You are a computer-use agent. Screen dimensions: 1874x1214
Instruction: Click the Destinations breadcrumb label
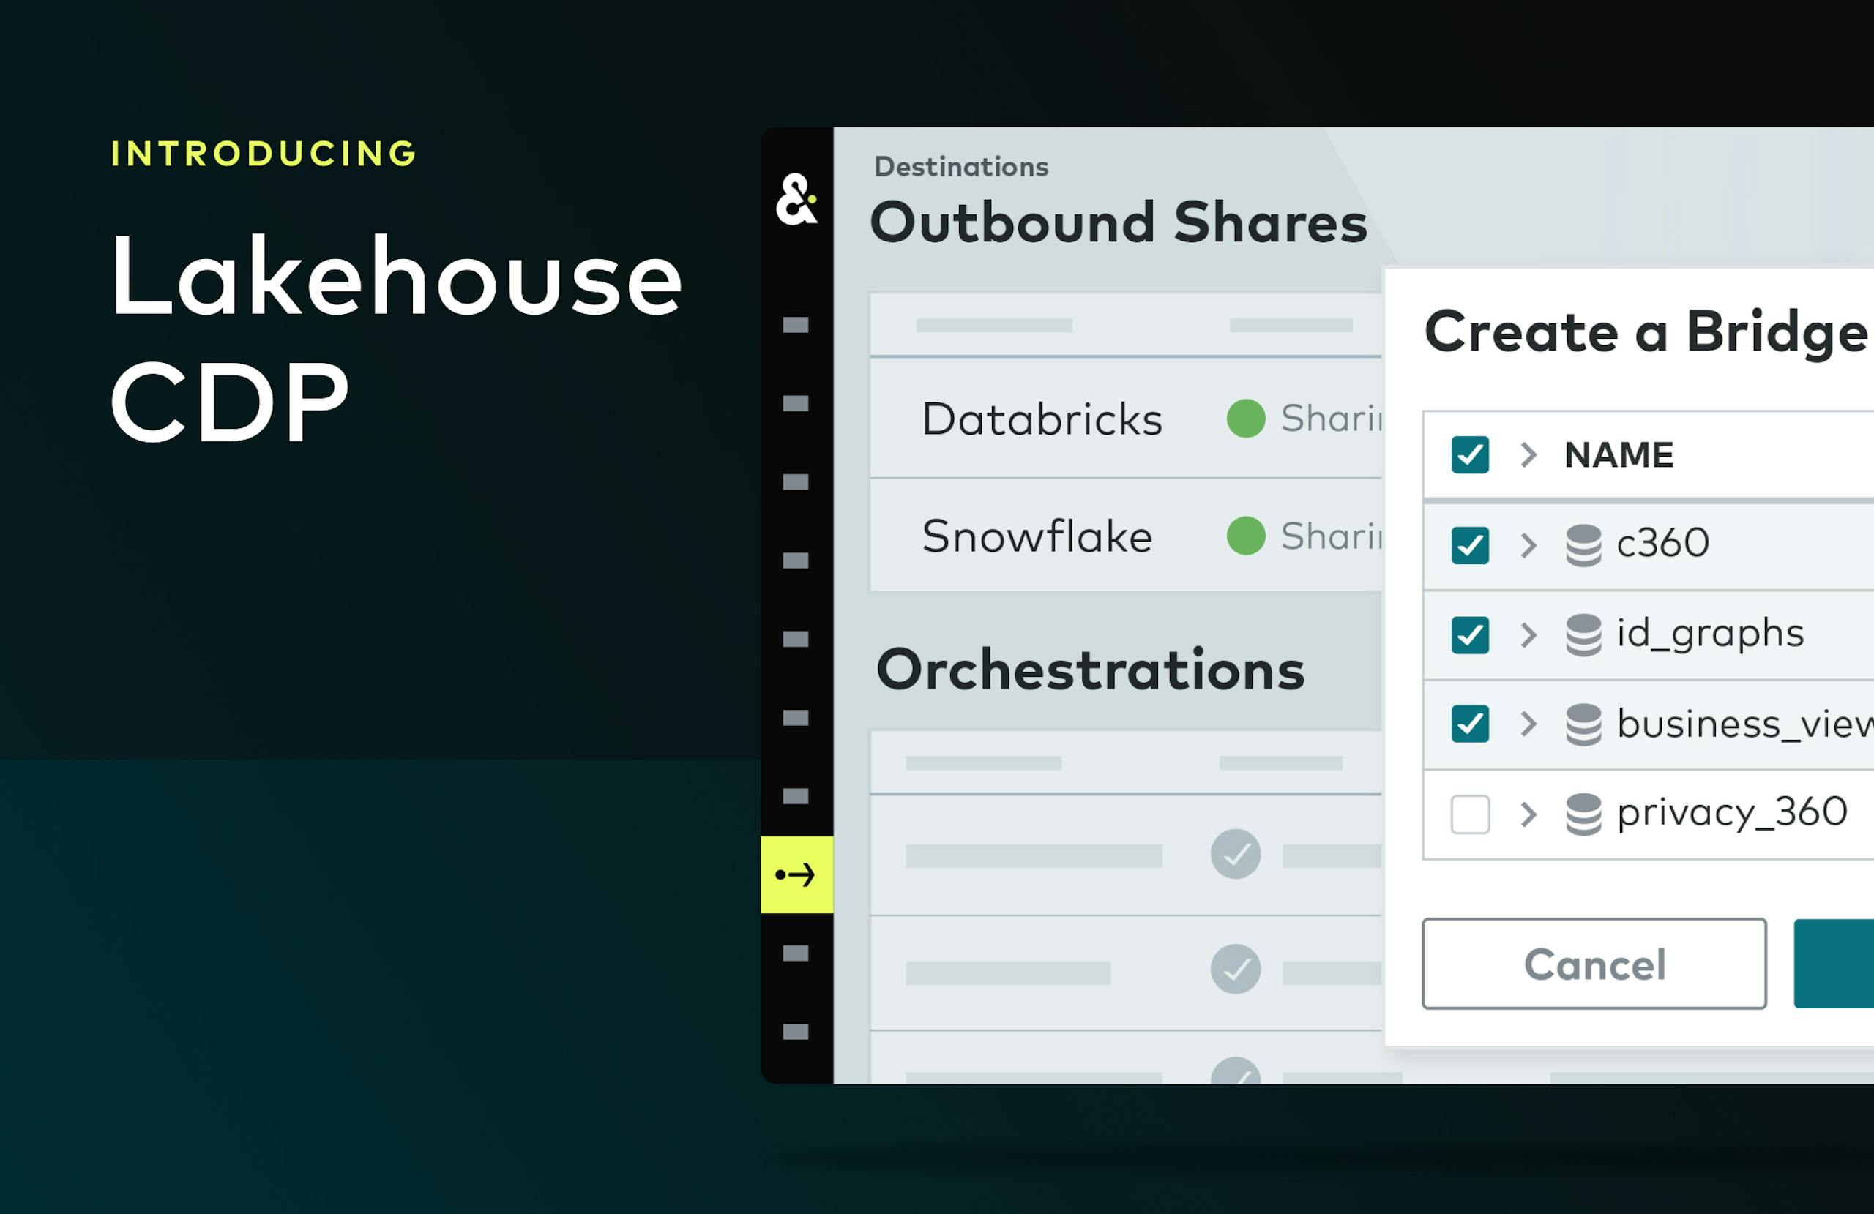click(x=960, y=167)
